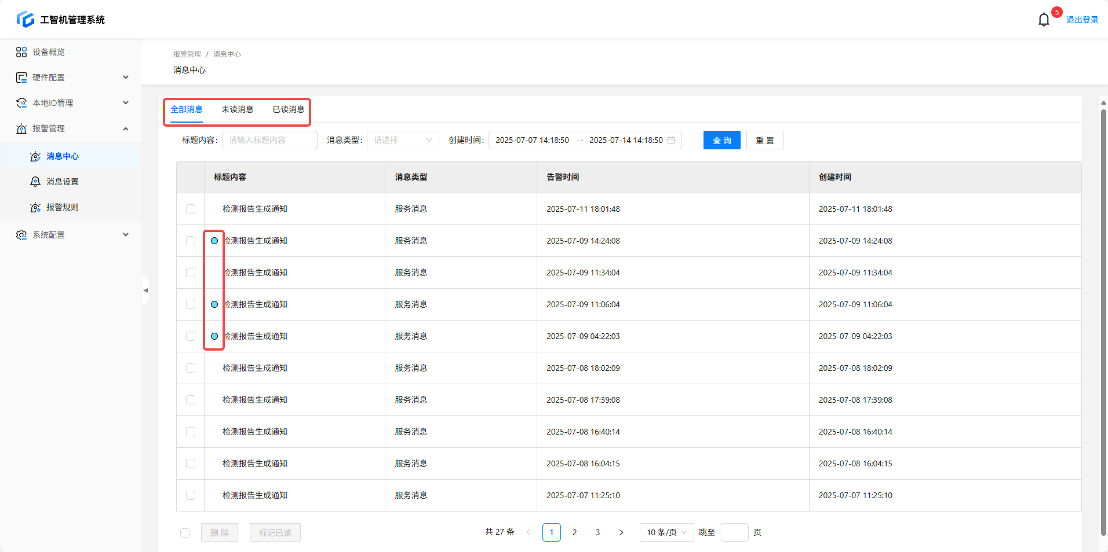Click the 退出登录 link
Image resolution: width=1108 pixels, height=552 pixels.
pyautogui.click(x=1082, y=20)
